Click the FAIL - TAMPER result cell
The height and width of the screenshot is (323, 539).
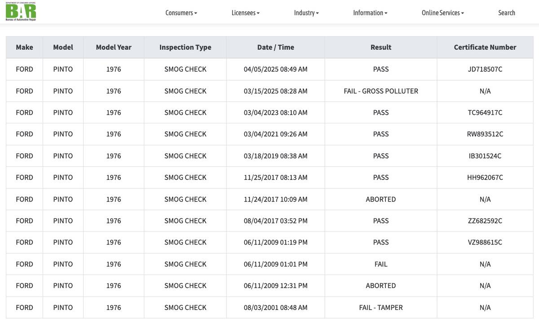pyautogui.click(x=380, y=307)
